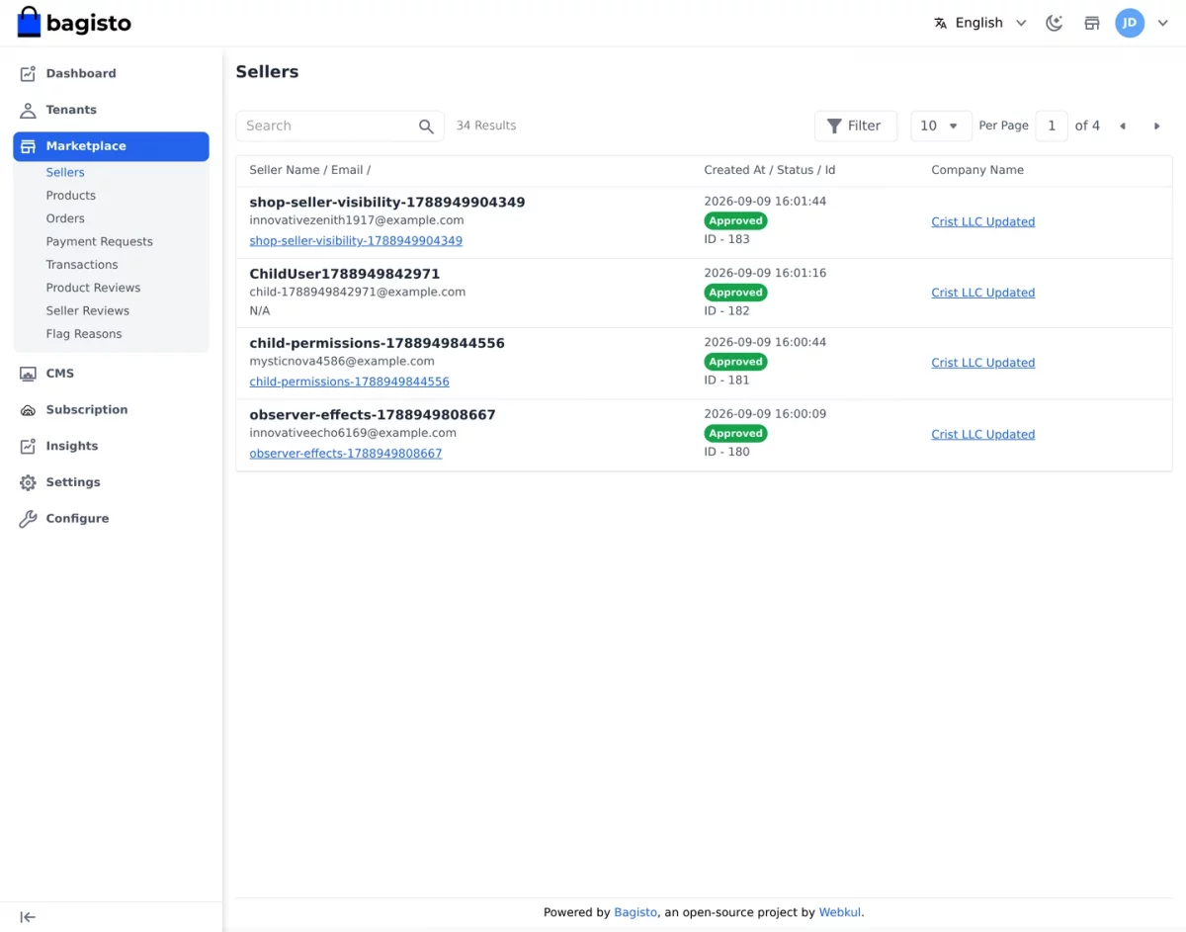The width and height of the screenshot is (1186, 932).
Task: Click the Dashboard chart icon
Action: pyautogui.click(x=28, y=73)
